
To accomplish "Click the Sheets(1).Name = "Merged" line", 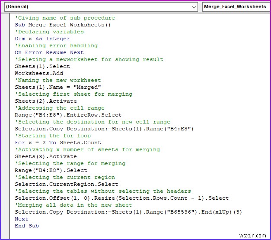I will point(58,87).
